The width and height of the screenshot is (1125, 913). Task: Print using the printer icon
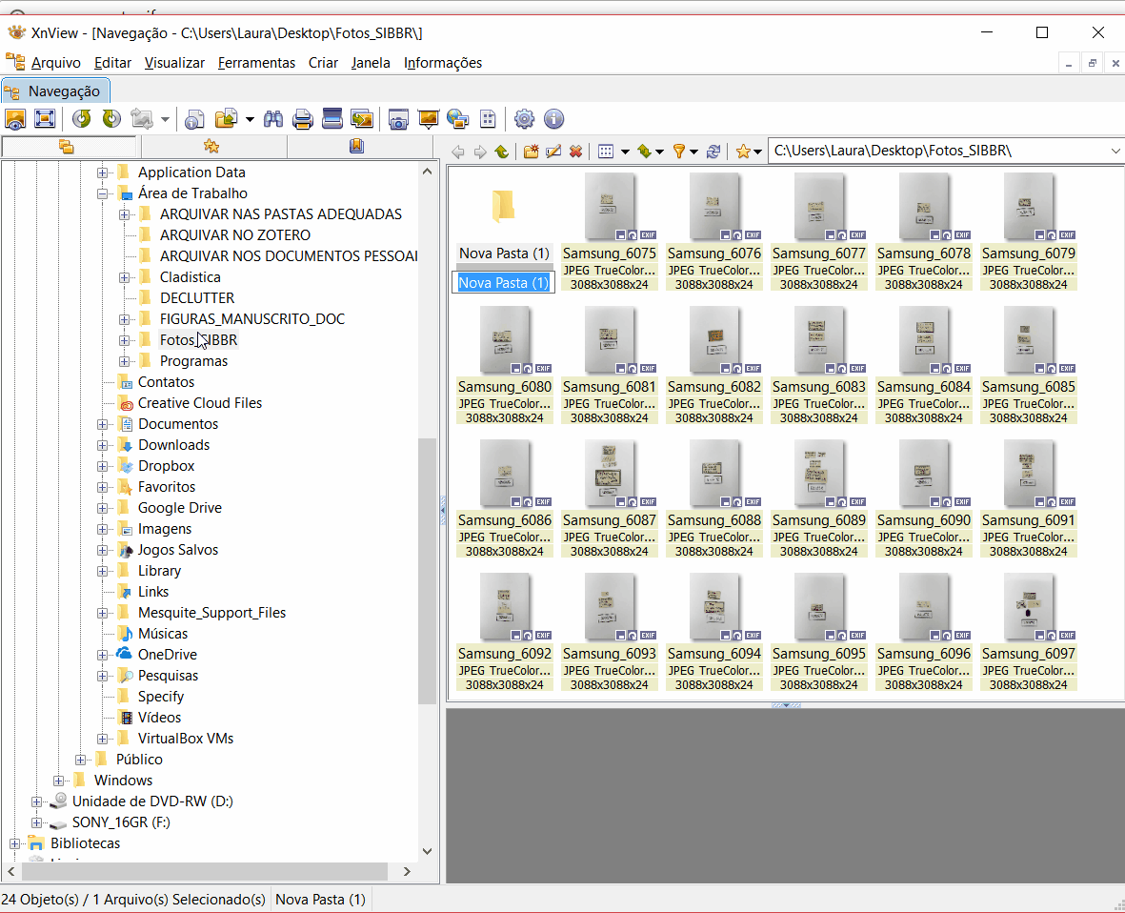[x=303, y=119]
